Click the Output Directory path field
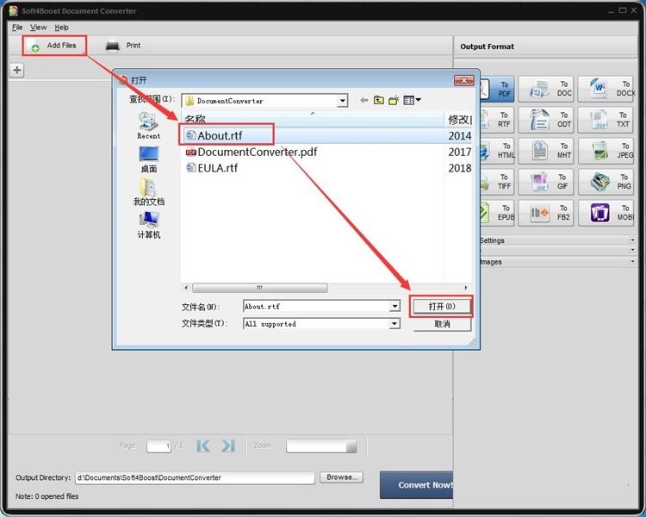Viewport: 646px width, 517px height. (195, 477)
